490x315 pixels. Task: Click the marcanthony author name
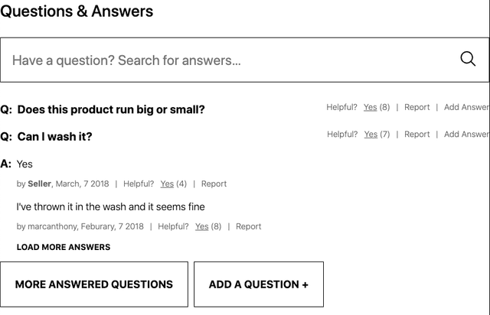53,226
